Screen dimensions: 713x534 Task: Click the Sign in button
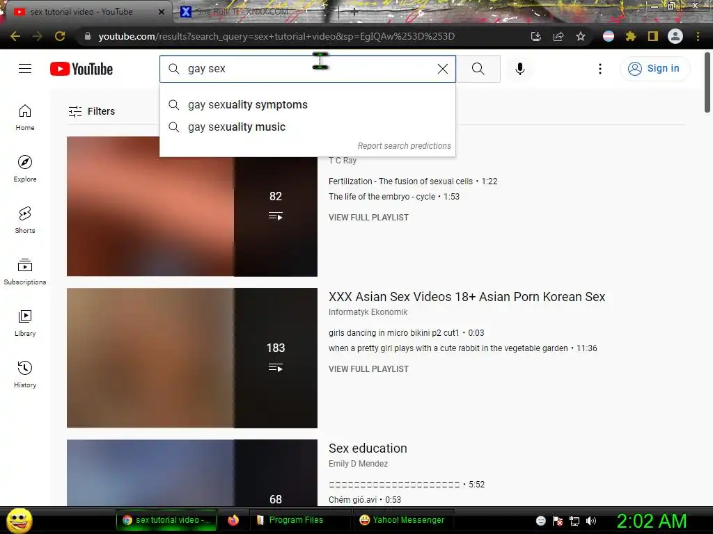click(x=655, y=69)
